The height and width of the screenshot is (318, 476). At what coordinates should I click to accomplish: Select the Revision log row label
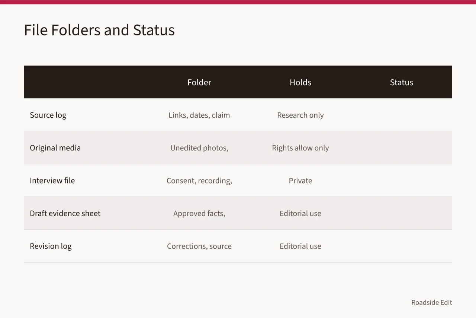[x=51, y=246]
